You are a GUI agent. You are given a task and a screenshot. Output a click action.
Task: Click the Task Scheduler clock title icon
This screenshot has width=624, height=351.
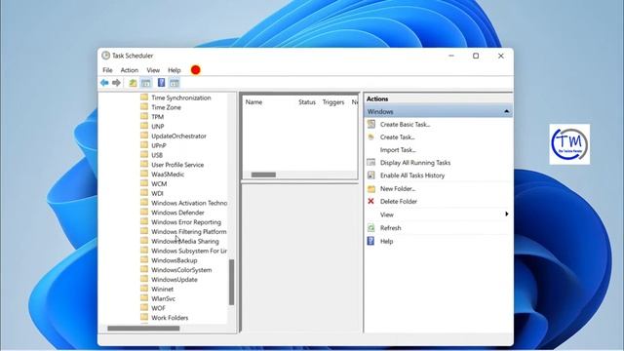pyautogui.click(x=105, y=56)
